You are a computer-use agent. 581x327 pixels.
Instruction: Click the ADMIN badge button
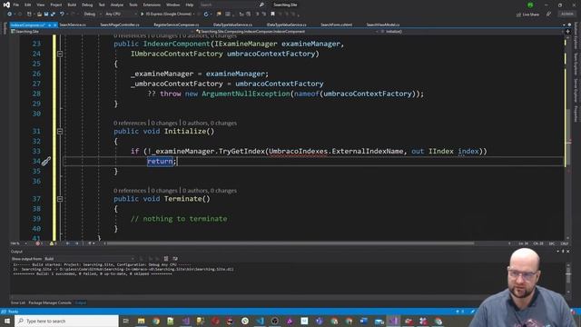(x=566, y=15)
